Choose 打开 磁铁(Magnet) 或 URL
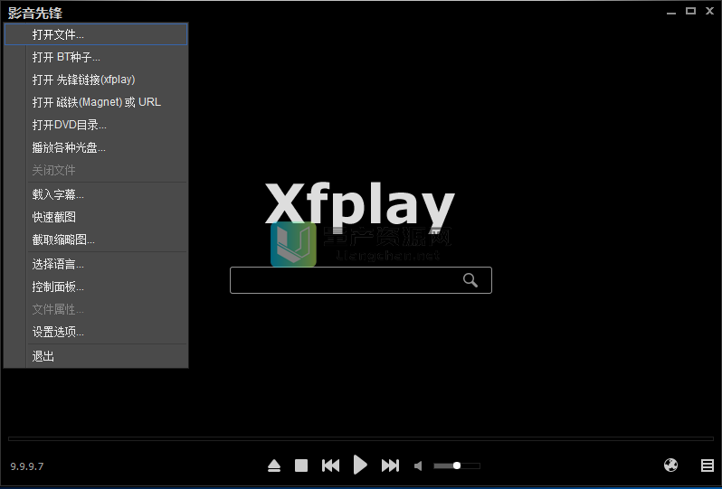Viewport: 722px width, 489px height. (x=96, y=102)
